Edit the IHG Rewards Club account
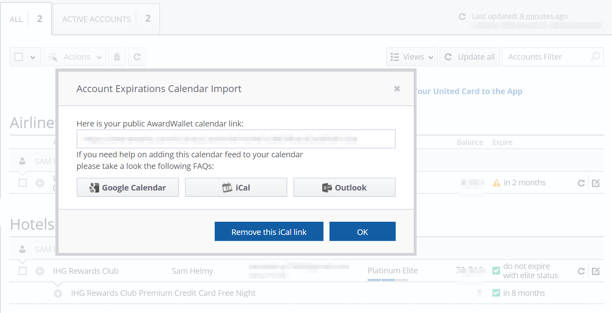 (596, 271)
